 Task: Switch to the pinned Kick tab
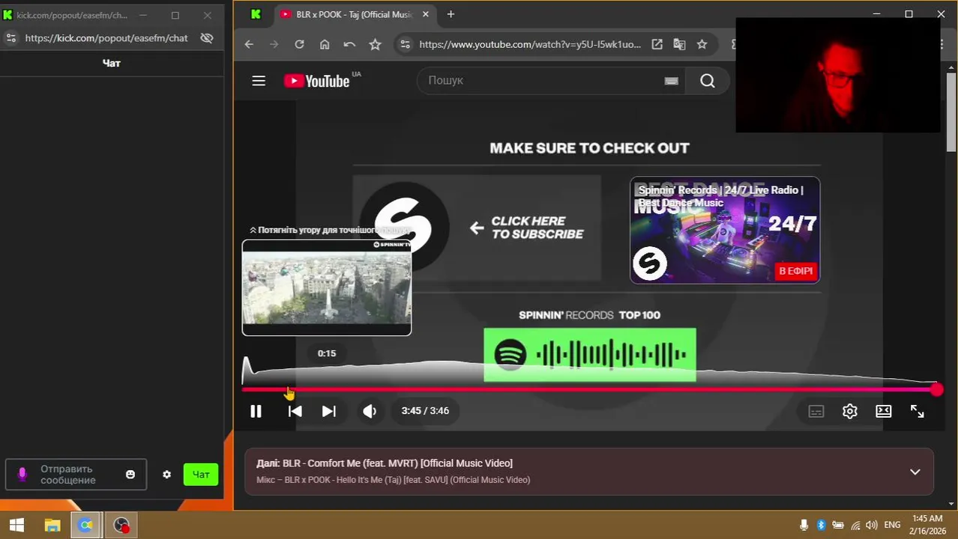(x=256, y=14)
